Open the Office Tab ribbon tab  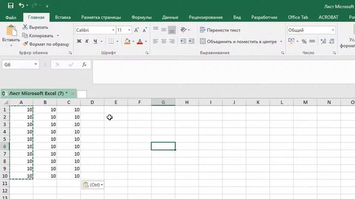click(x=298, y=17)
